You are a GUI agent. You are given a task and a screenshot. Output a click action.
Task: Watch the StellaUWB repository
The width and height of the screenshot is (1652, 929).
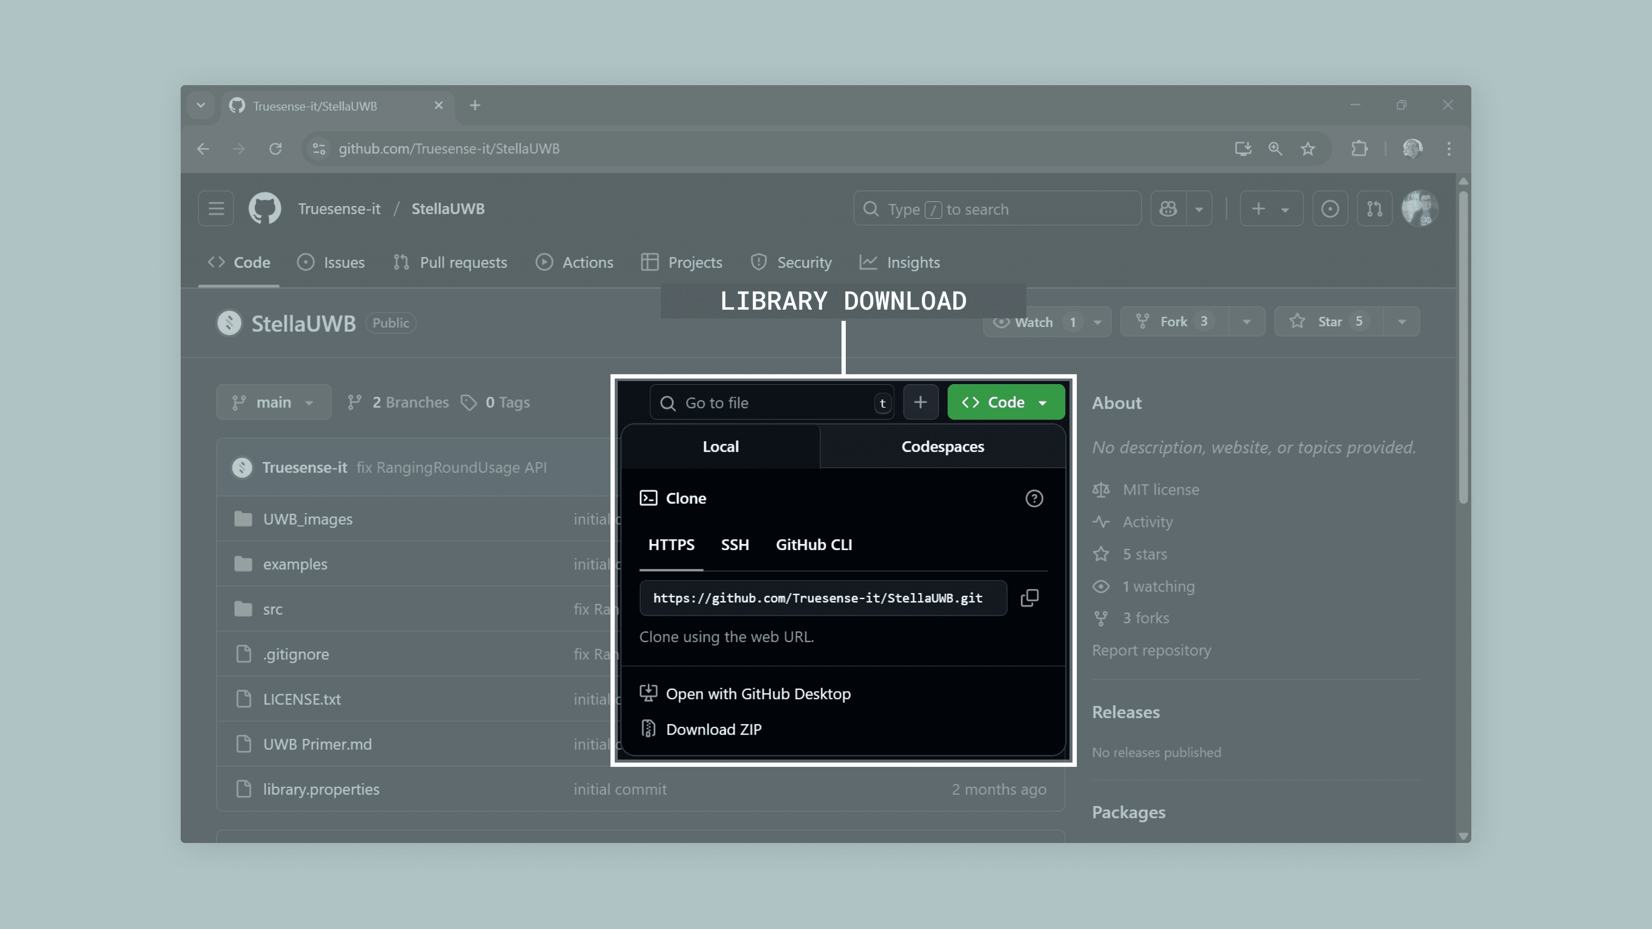click(1032, 321)
